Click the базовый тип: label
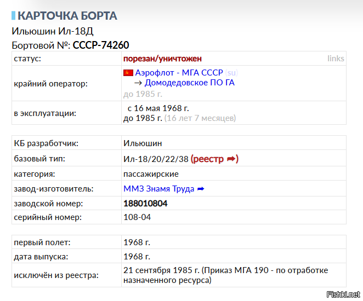 [x=39, y=159]
